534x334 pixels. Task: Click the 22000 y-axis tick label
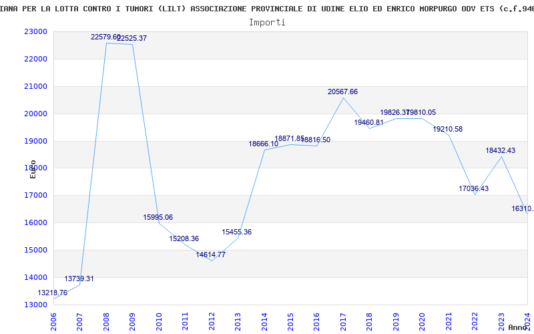[36, 59]
